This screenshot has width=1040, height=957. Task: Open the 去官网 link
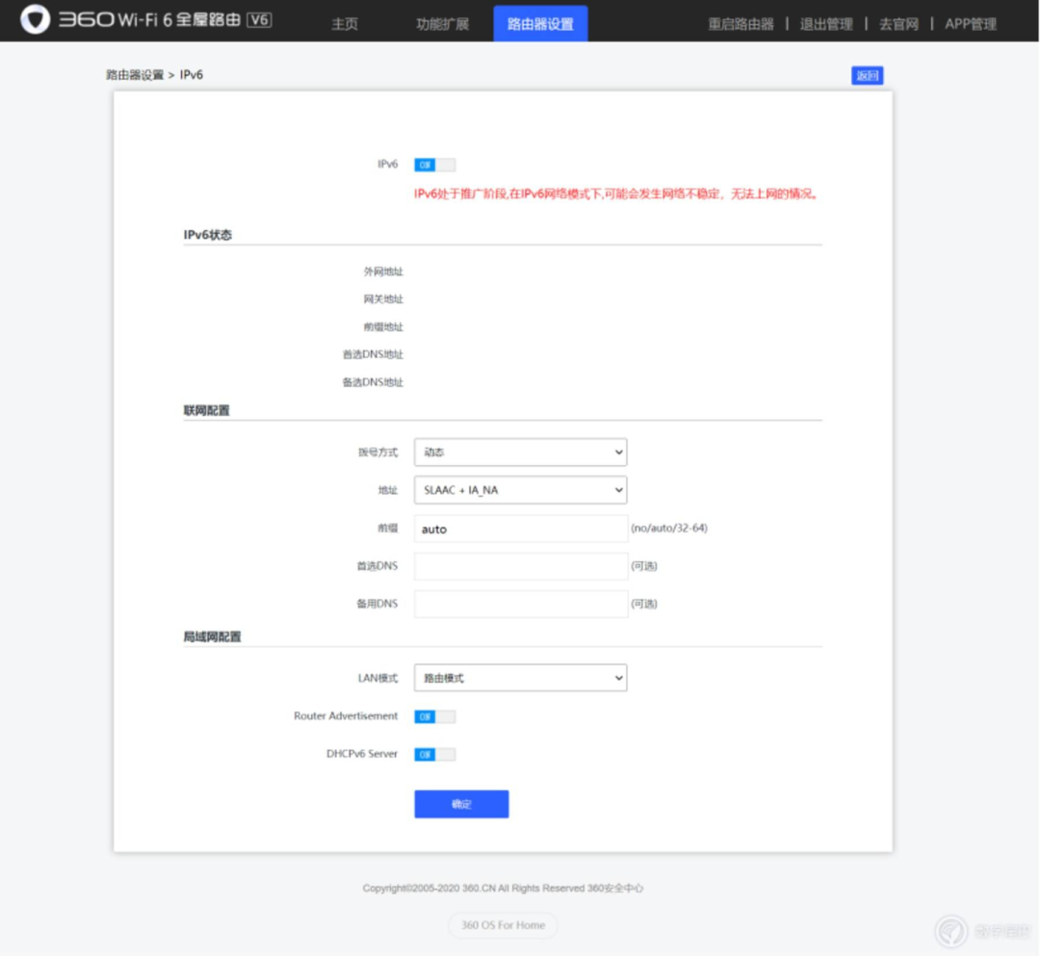[x=898, y=24]
